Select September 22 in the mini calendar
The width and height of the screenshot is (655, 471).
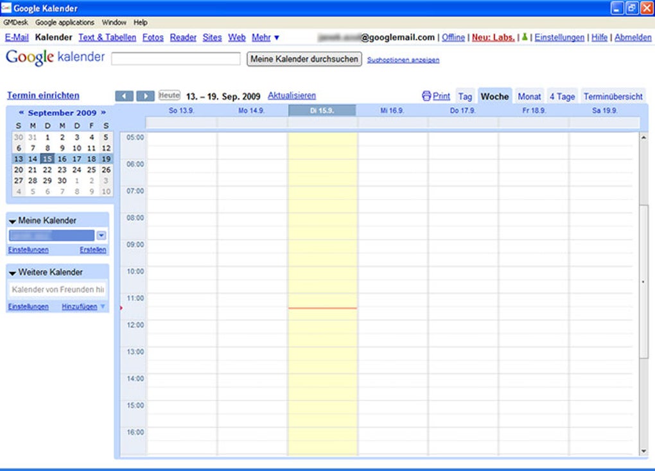[x=47, y=170]
